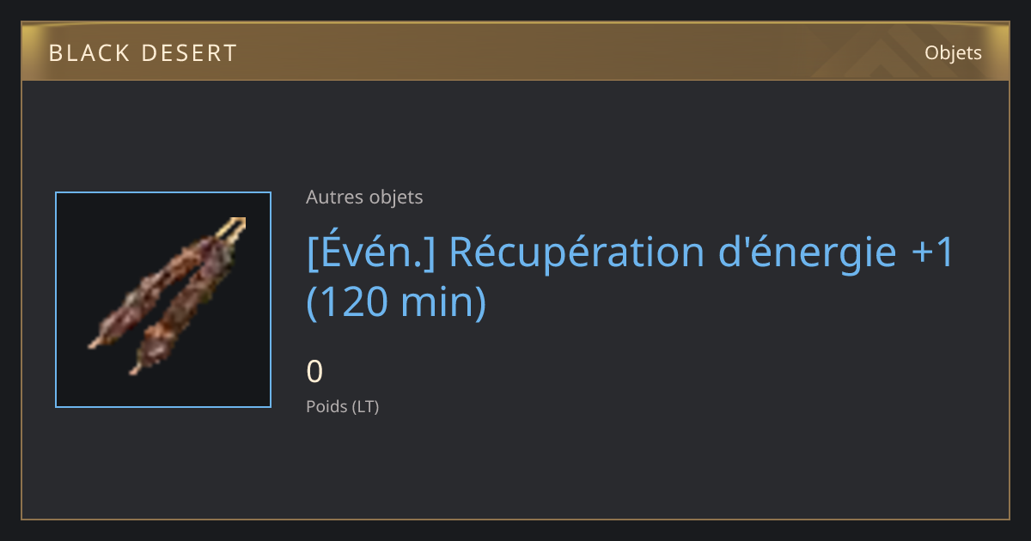Click the [Évén.] prefix in item name
Viewport: 1031px width, 541px height.
[x=372, y=253]
